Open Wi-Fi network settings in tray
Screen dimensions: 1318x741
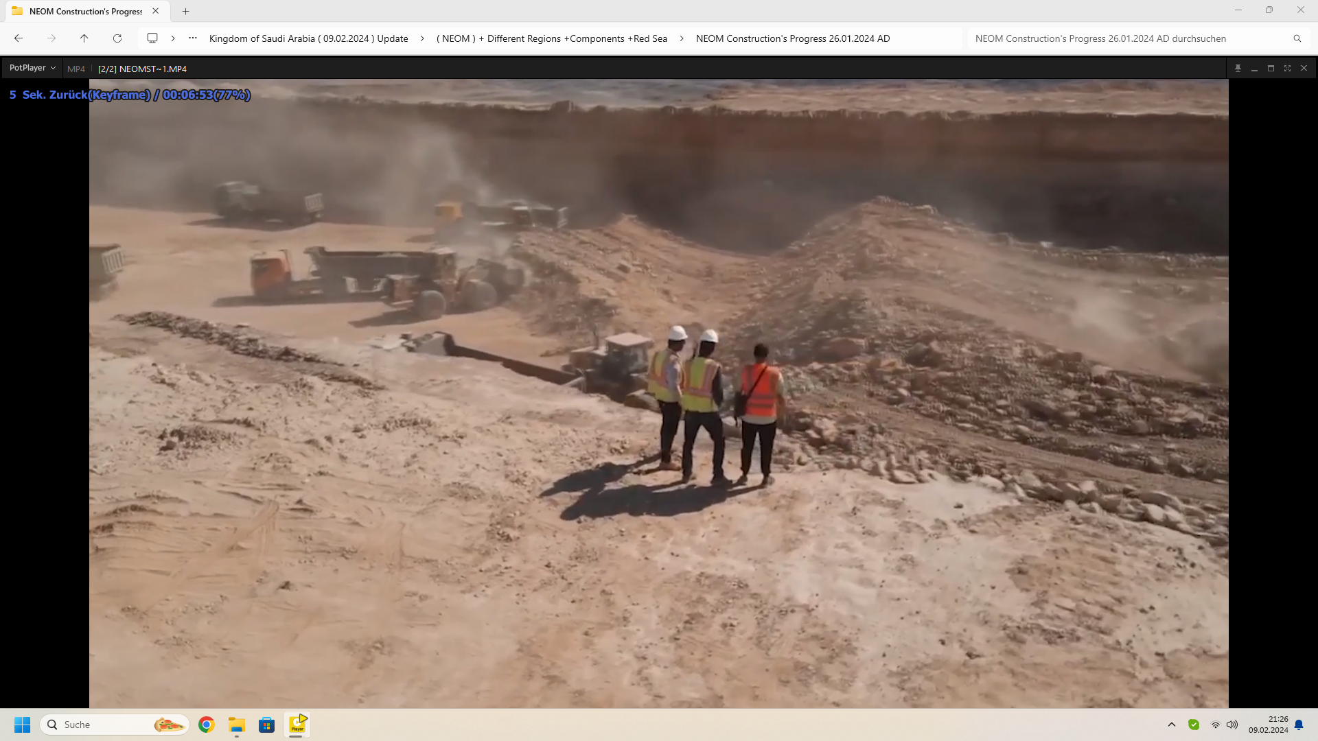click(1215, 725)
